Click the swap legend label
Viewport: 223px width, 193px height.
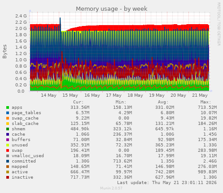pyautogui.click(x=17, y=150)
